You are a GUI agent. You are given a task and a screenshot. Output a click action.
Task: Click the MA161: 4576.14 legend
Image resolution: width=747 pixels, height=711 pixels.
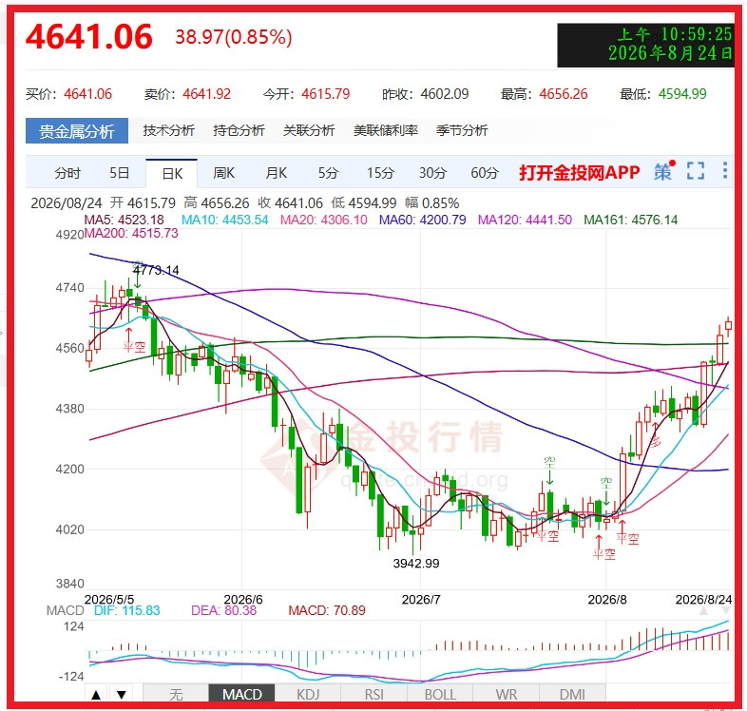(x=630, y=220)
